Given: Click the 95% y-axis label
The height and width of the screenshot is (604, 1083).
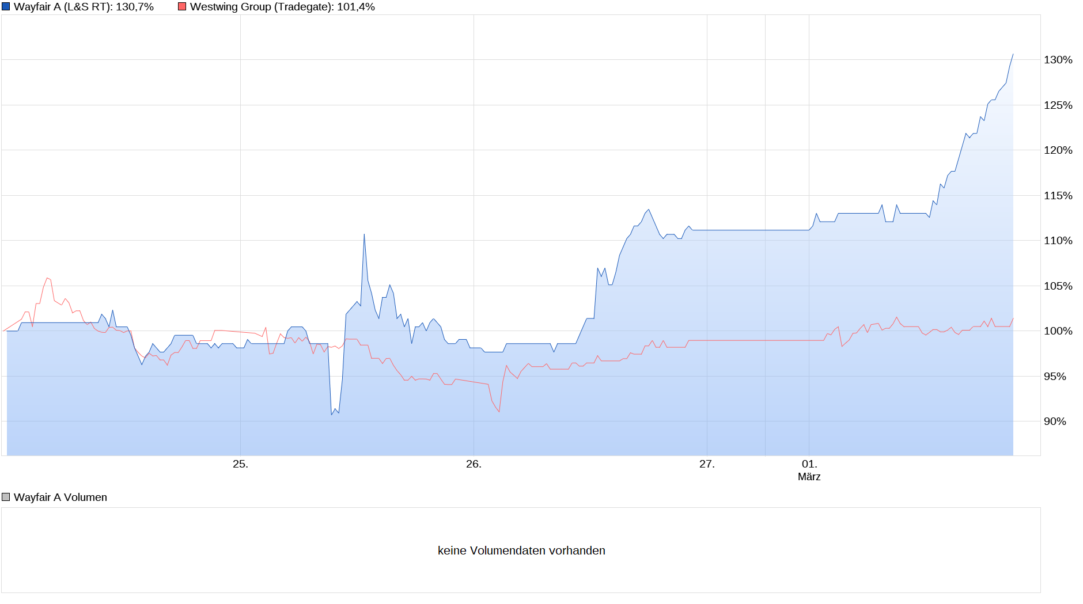Looking at the screenshot, I should (x=1055, y=377).
